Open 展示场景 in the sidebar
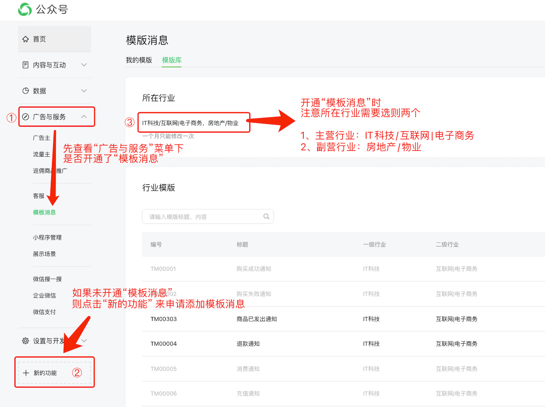The height and width of the screenshot is (407, 545). pos(45,254)
